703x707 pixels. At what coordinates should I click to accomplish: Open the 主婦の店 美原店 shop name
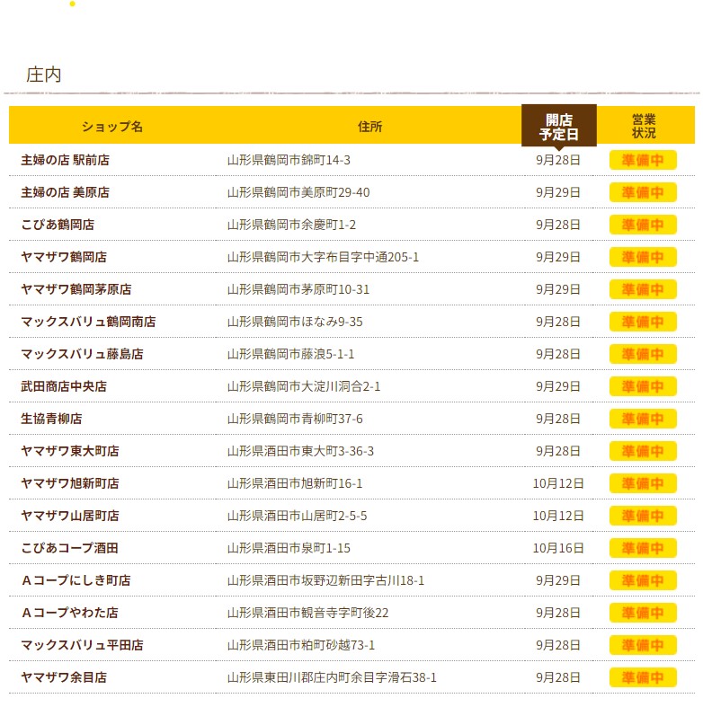(x=65, y=192)
